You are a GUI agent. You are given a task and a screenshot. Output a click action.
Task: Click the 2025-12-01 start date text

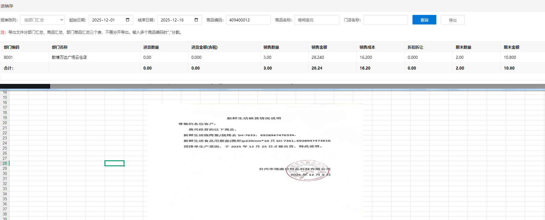[x=104, y=20]
